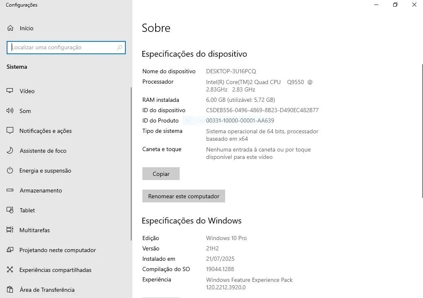Click Especificações do dispositivo heading
The image size is (423, 298).
point(194,54)
